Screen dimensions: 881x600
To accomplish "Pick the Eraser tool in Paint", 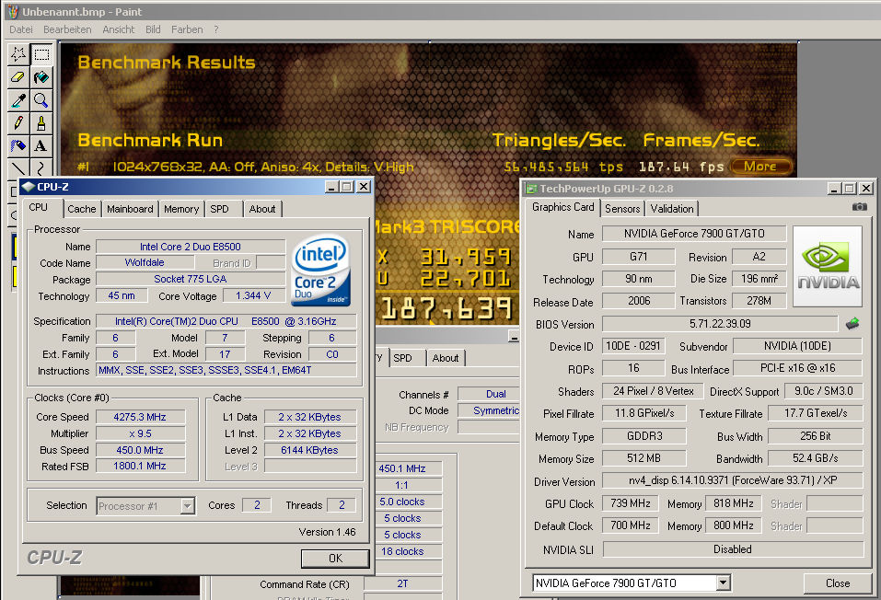I will 18,77.
